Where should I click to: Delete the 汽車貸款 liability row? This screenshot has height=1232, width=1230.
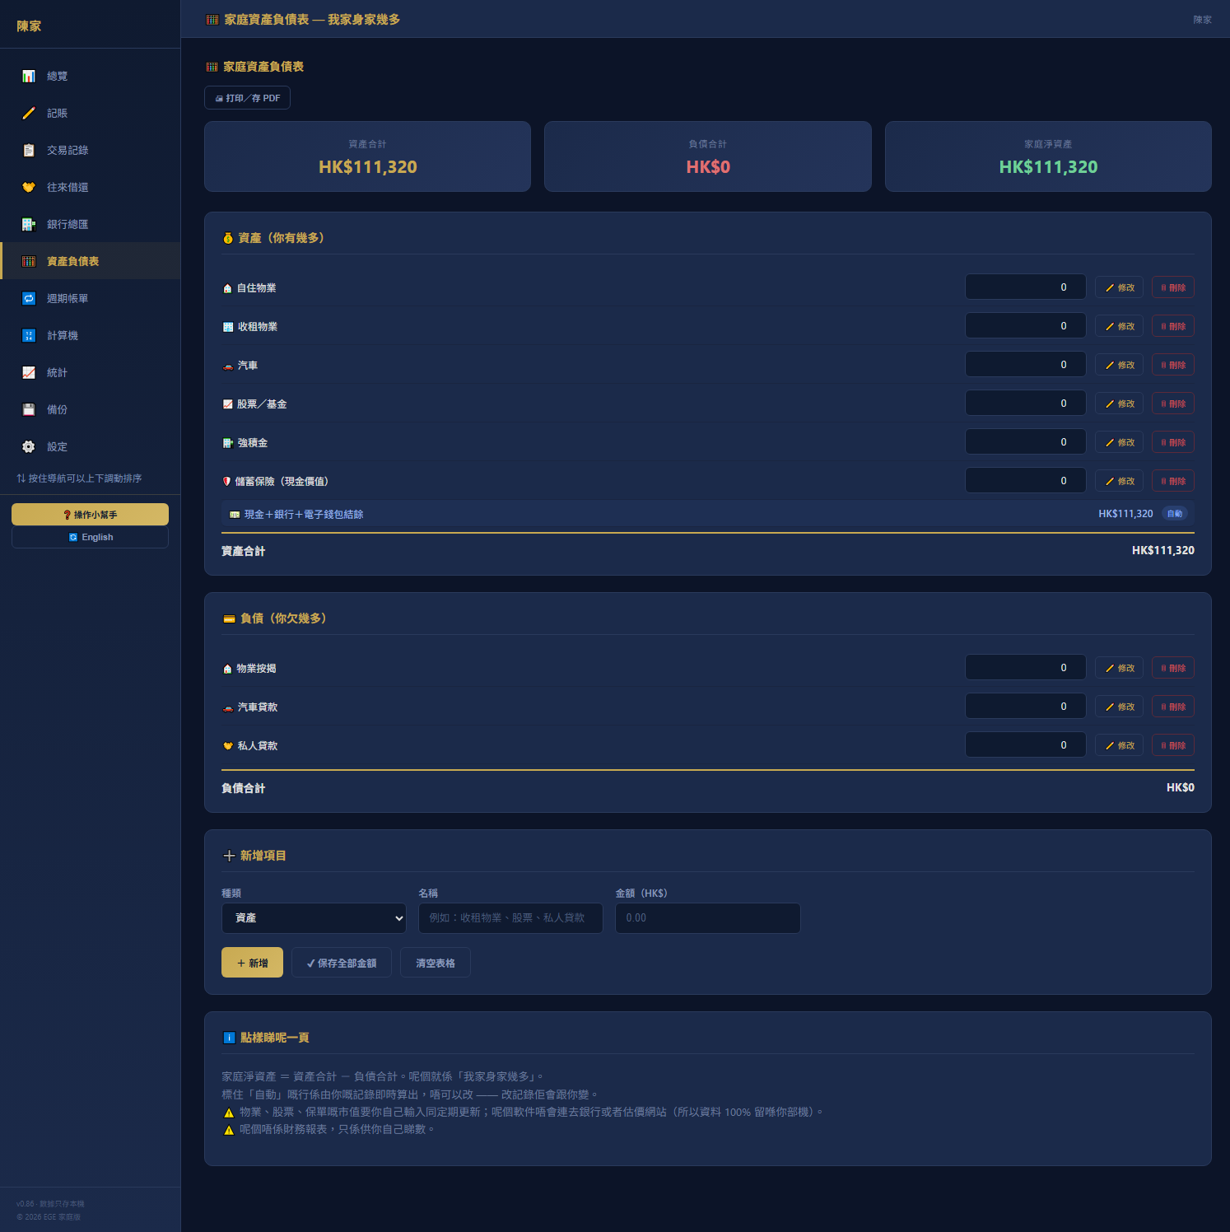(x=1173, y=707)
